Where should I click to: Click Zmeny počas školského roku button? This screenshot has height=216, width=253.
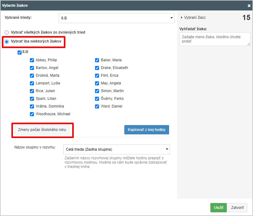coord(42,130)
